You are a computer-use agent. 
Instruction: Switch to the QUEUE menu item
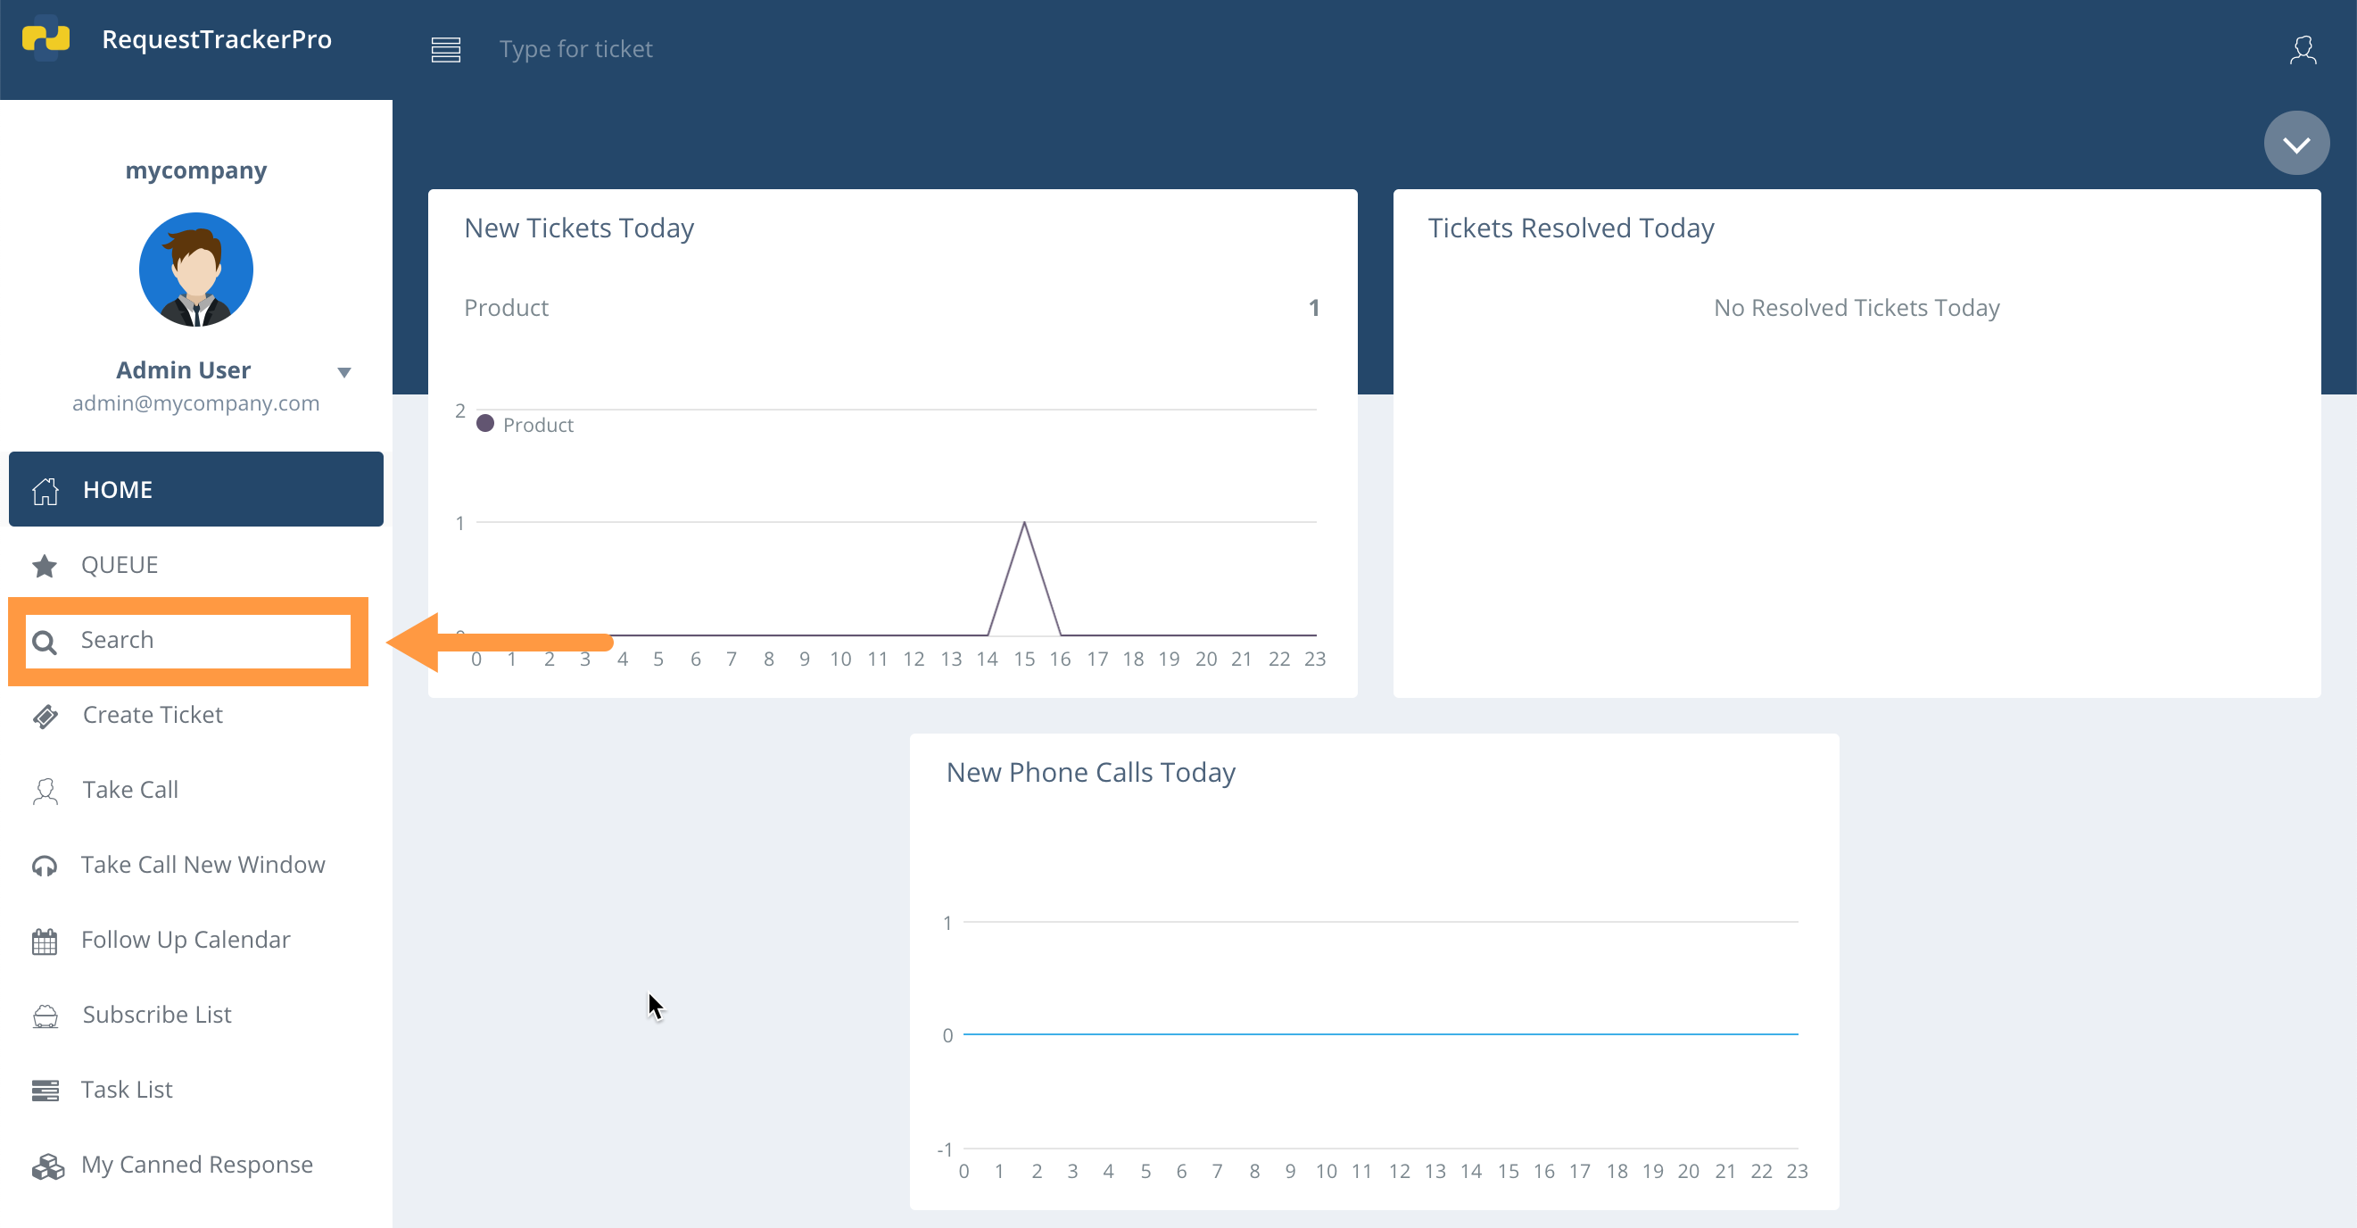[x=119, y=565]
